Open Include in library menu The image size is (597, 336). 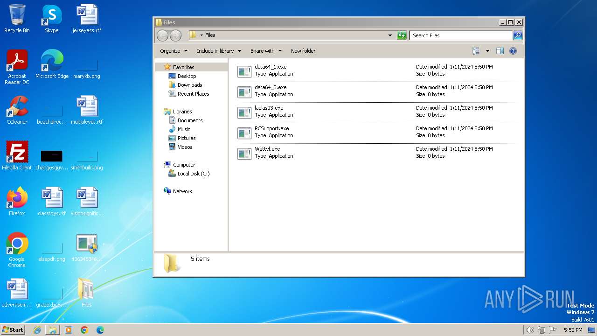pos(219,51)
